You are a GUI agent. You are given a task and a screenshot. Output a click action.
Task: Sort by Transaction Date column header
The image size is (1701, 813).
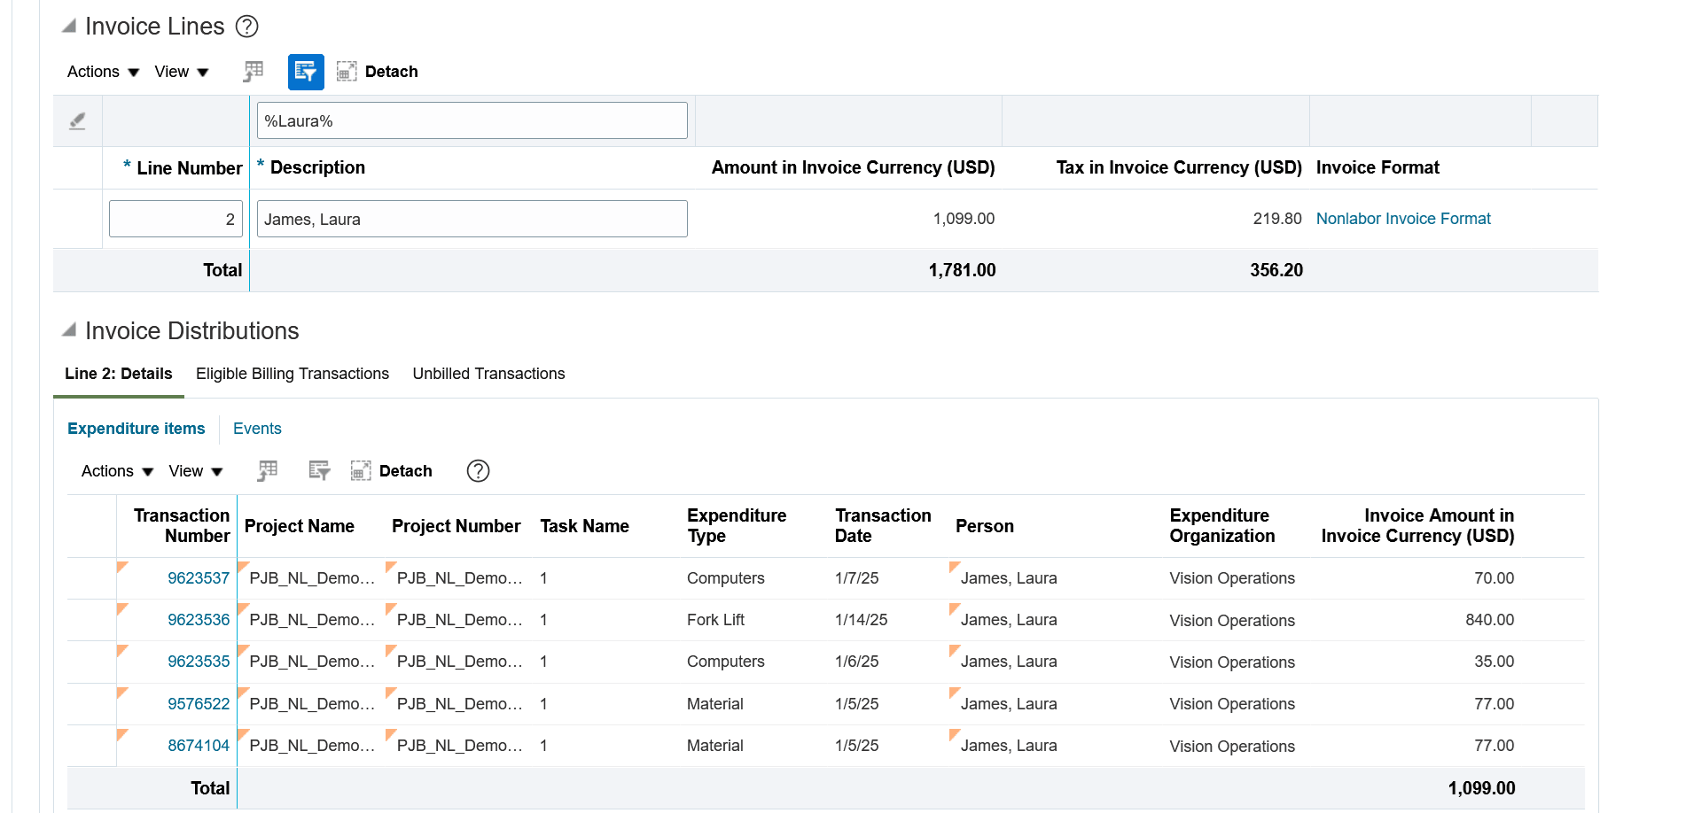(x=883, y=526)
